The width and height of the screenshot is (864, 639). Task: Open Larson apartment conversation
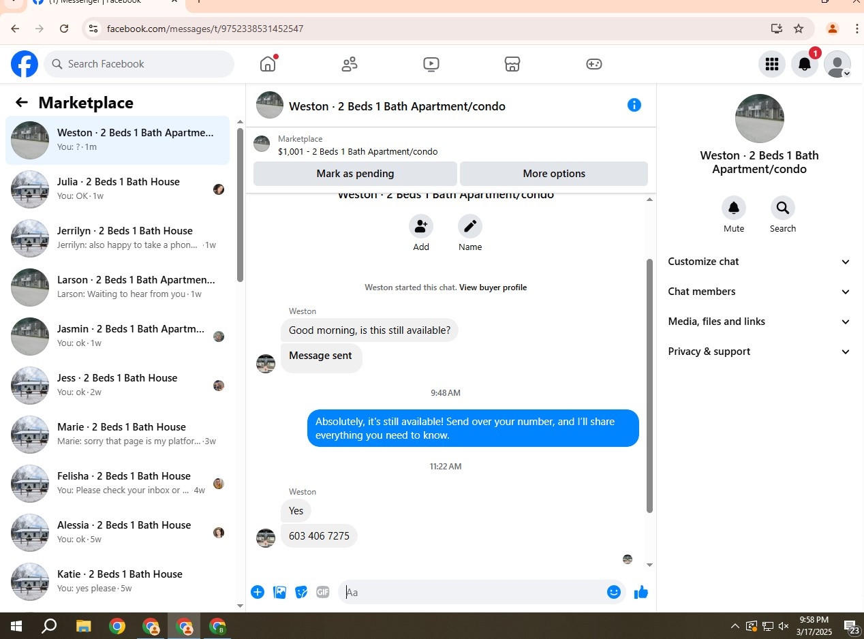click(x=118, y=287)
